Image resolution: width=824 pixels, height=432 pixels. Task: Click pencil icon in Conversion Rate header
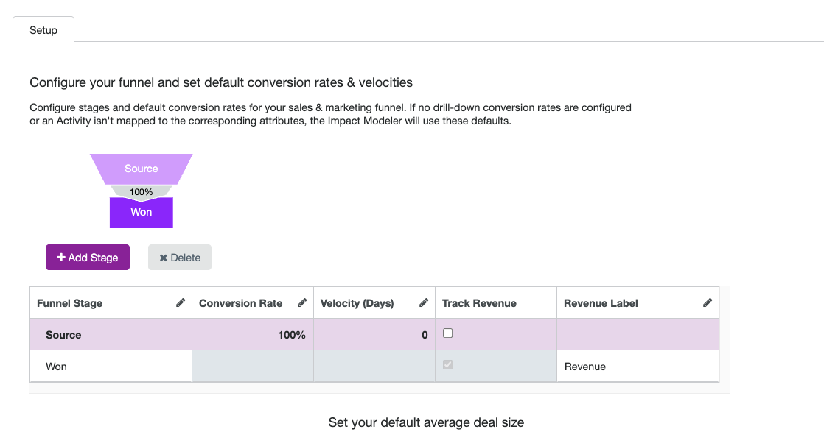click(x=302, y=302)
